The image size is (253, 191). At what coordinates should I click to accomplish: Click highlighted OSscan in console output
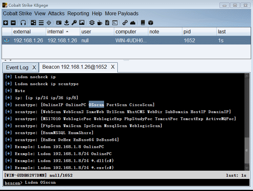point(96,105)
